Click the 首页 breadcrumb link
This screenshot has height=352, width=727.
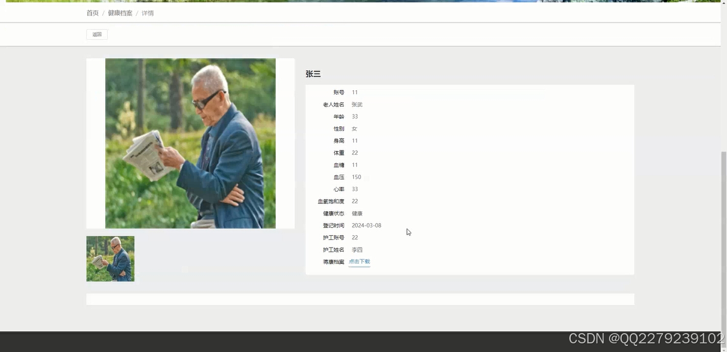point(92,12)
